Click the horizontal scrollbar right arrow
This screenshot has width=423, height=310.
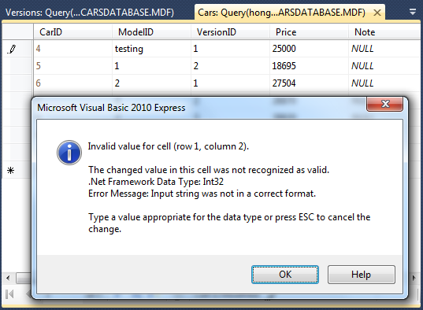[x=414, y=278]
